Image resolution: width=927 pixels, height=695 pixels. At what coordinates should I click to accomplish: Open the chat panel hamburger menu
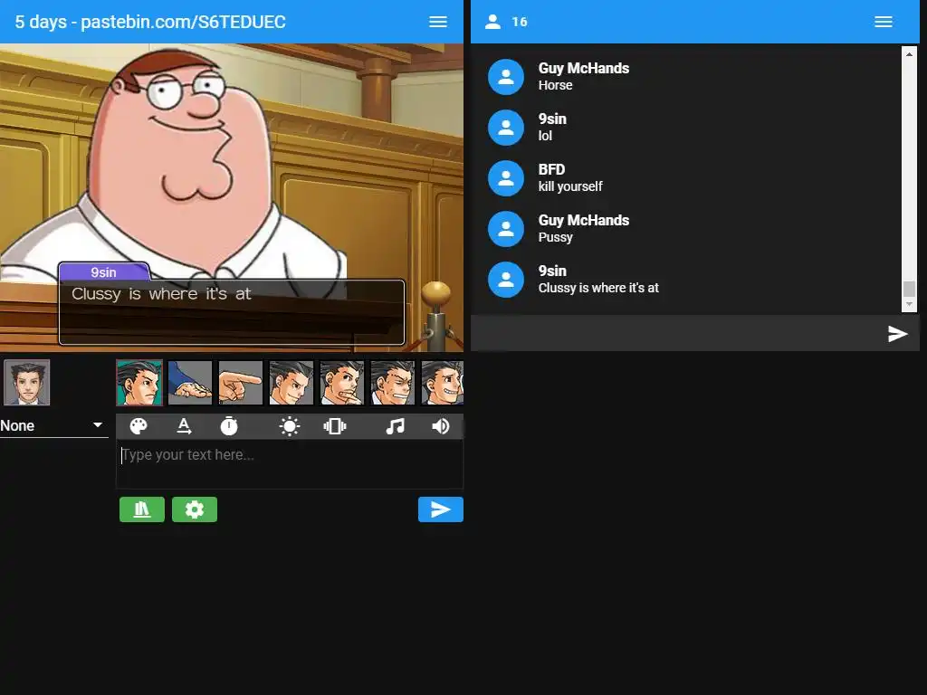(884, 22)
